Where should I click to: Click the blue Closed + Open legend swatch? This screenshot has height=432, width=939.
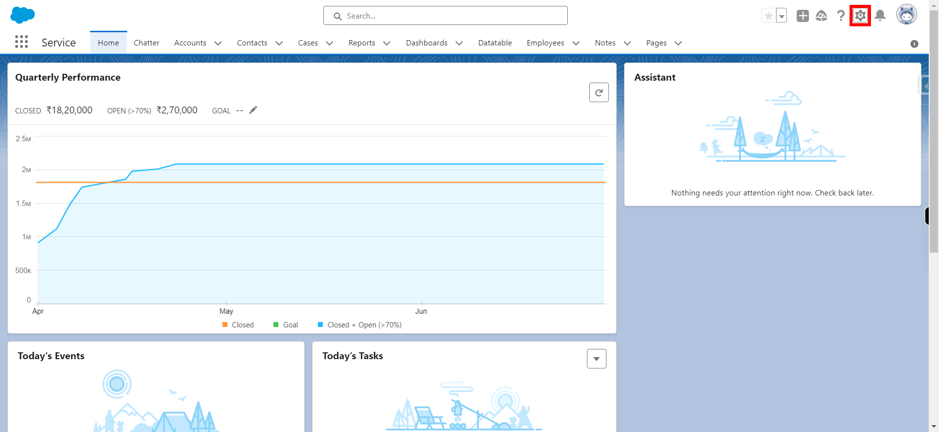(x=320, y=324)
